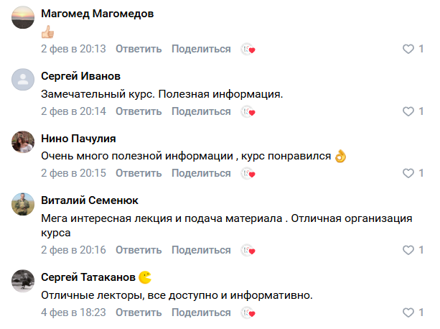Screen dimensions: 440x329
Task: Reply to Сергей Татаканов's comment
Action: tap(139, 312)
